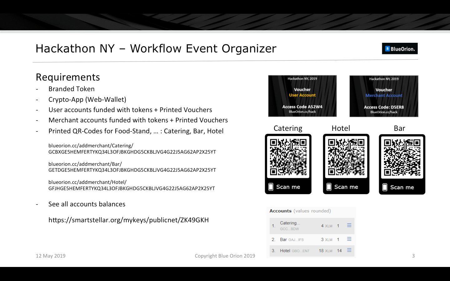Click the 4 XLM balance value
The width and height of the screenshot is (450, 281).
(327, 226)
